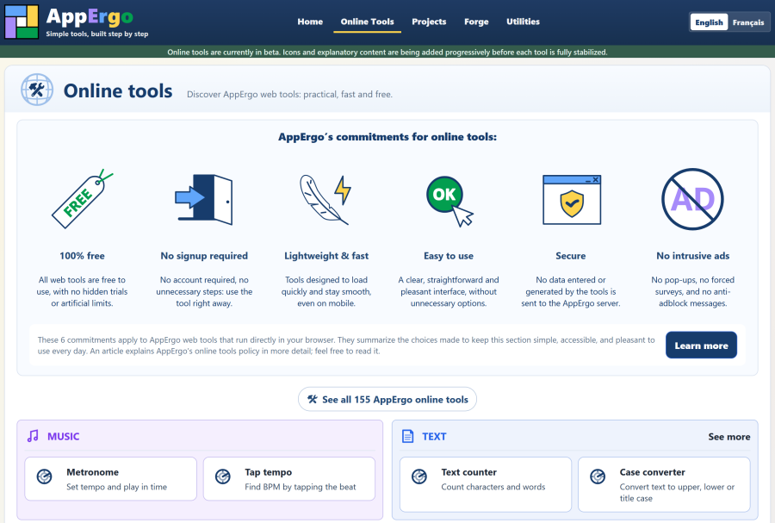The image size is (775, 523).
Task: Click the Online tools page title
Action: [x=118, y=91]
